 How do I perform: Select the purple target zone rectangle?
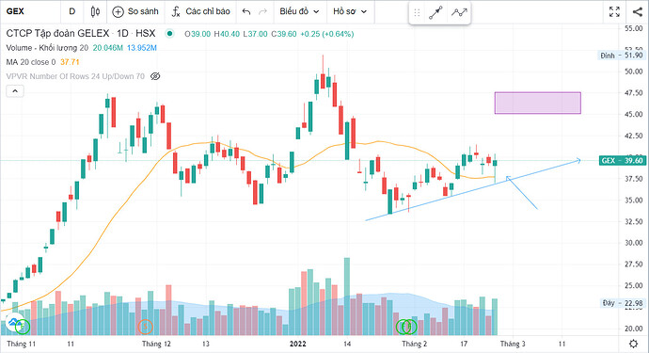tap(538, 103)
